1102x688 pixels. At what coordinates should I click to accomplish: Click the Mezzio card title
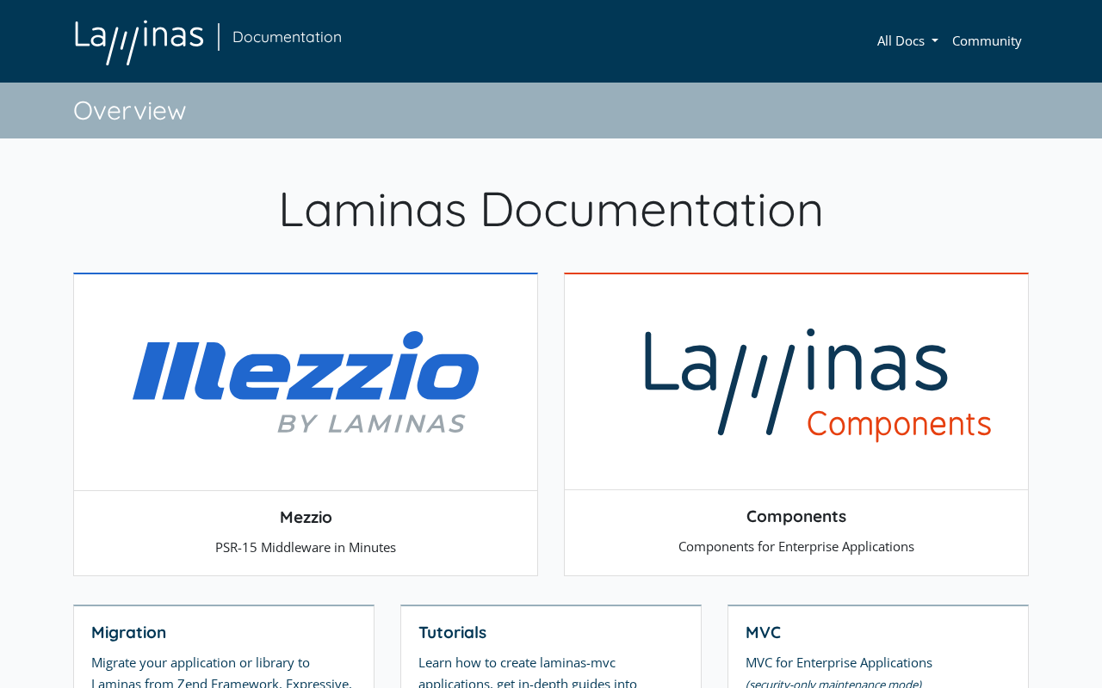tap(306, 517)
